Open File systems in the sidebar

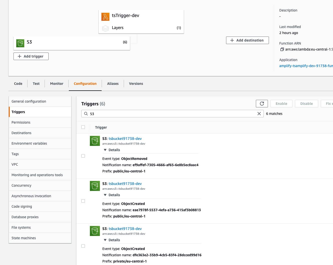click(x=40, y=227)
